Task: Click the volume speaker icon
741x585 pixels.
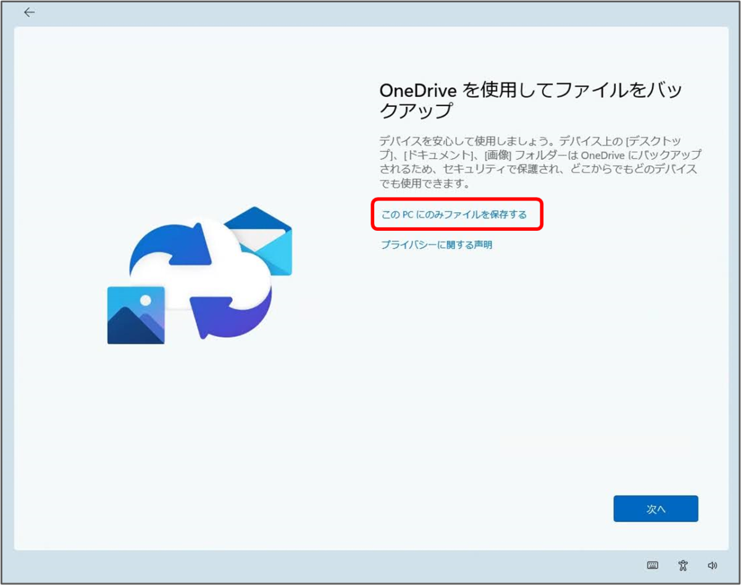Action: coord(713,565)
